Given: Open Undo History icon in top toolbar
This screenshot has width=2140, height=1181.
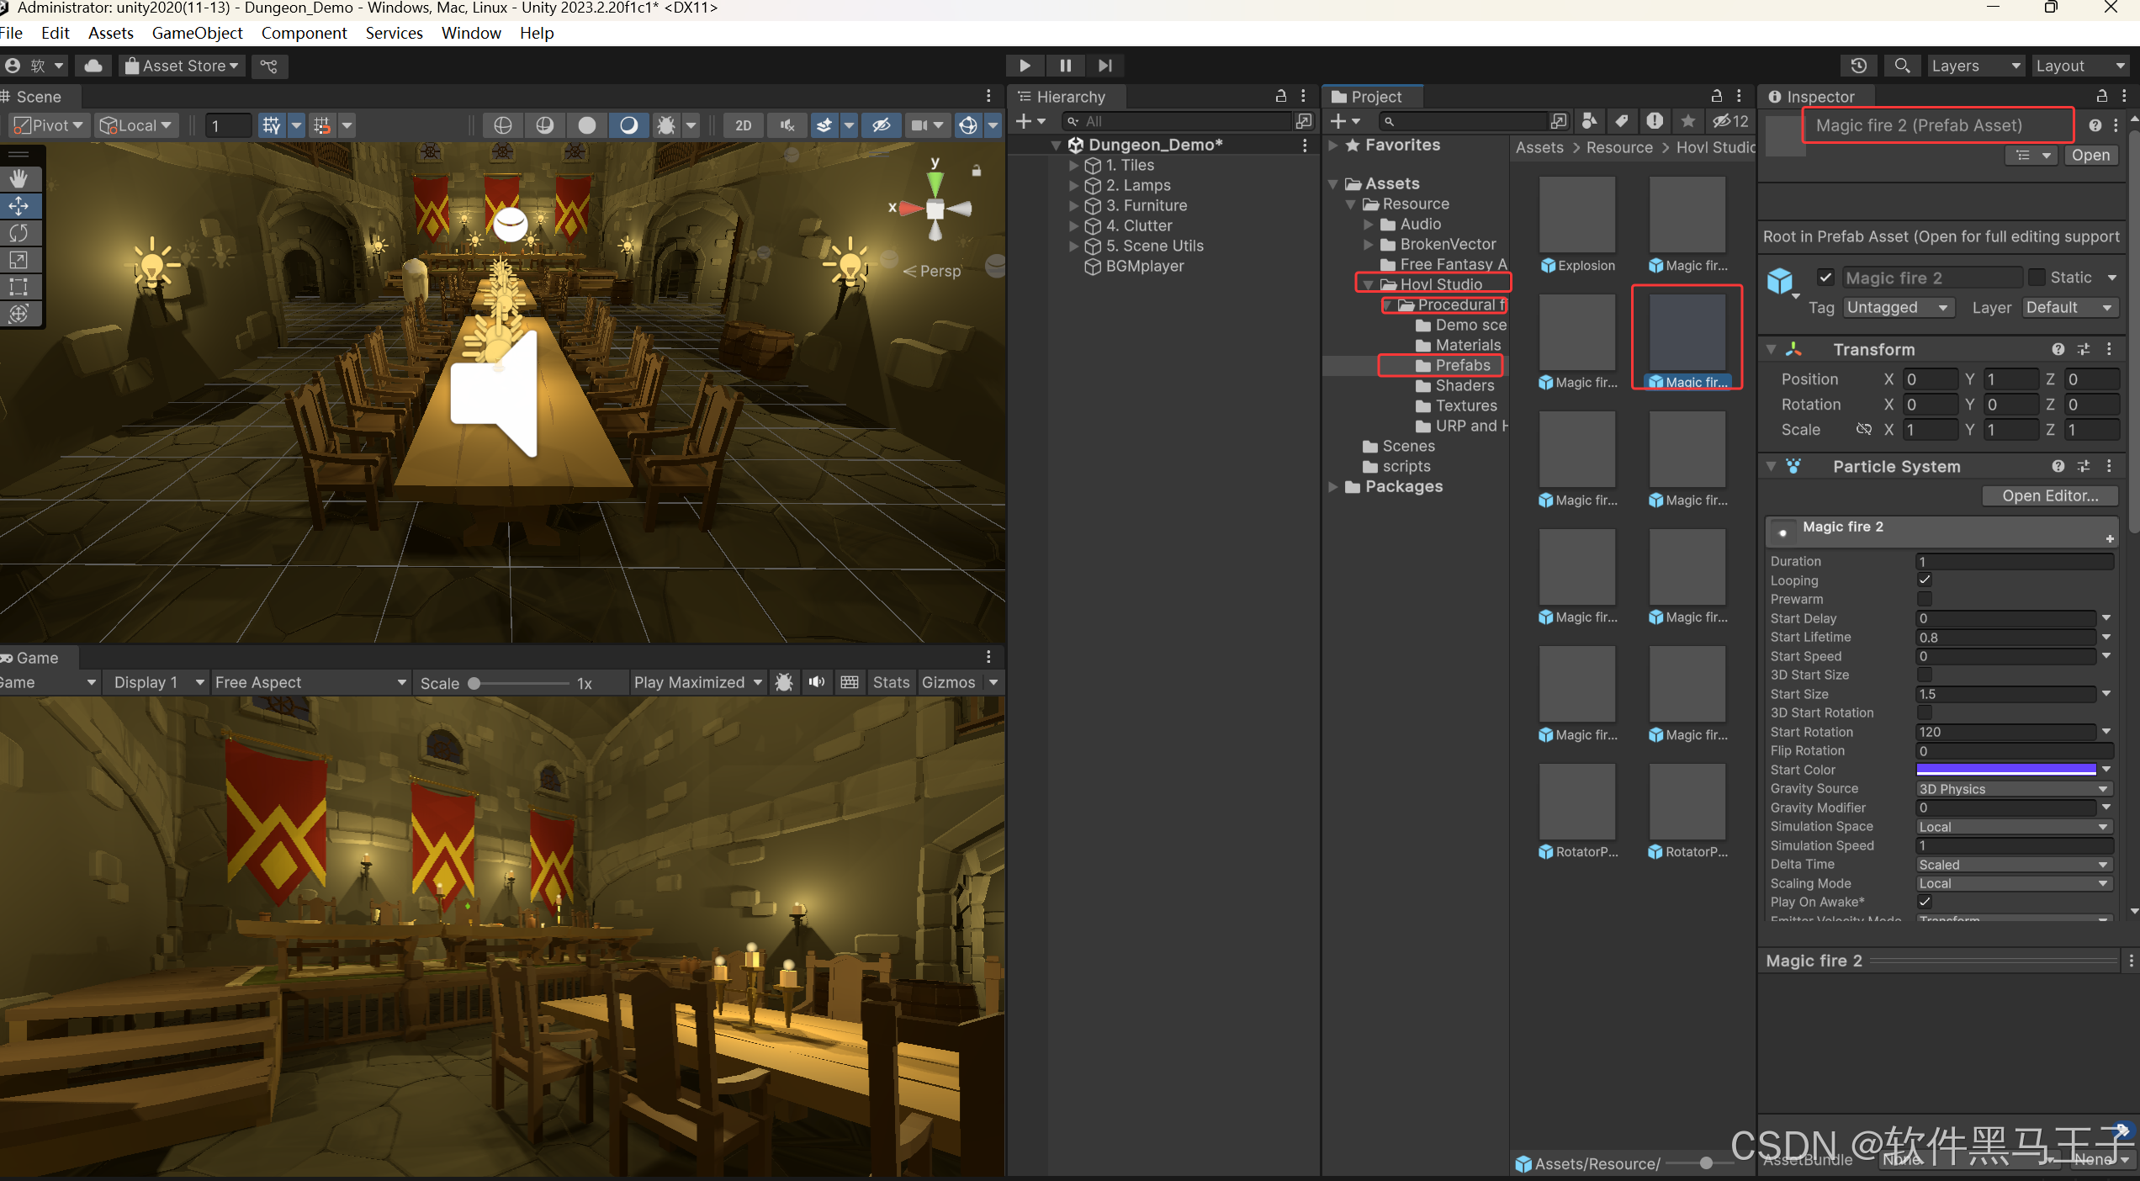Looking at the screenshot, I should click(x=1858, y=66).
